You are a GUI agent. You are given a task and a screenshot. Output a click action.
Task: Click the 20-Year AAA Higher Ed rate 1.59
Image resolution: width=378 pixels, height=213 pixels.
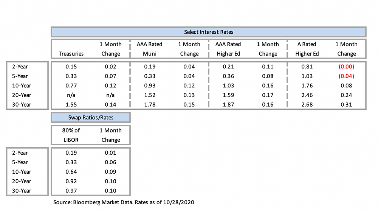[x=228, y=95]
